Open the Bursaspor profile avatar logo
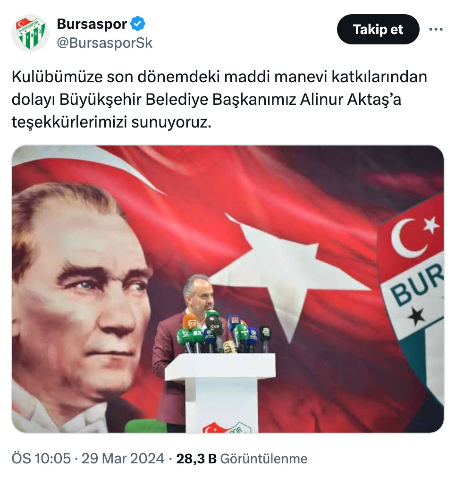 30,33
